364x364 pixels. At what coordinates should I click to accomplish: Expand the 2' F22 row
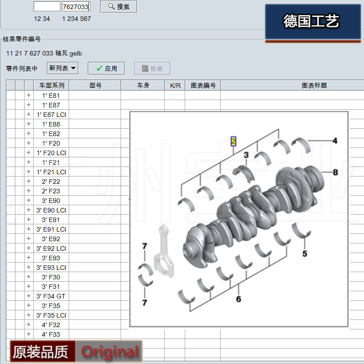(29, 181)
